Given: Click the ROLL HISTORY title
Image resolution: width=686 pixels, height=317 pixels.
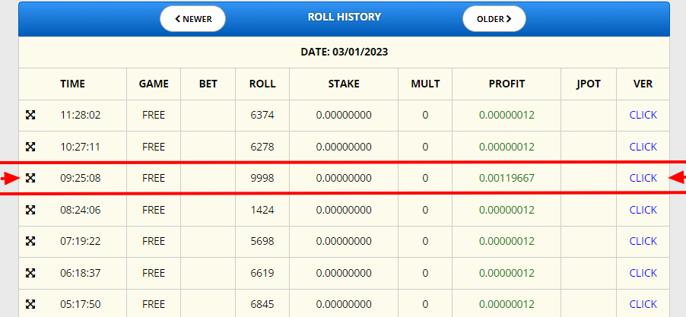Looking at the screenshot, I should click(345, 17).
